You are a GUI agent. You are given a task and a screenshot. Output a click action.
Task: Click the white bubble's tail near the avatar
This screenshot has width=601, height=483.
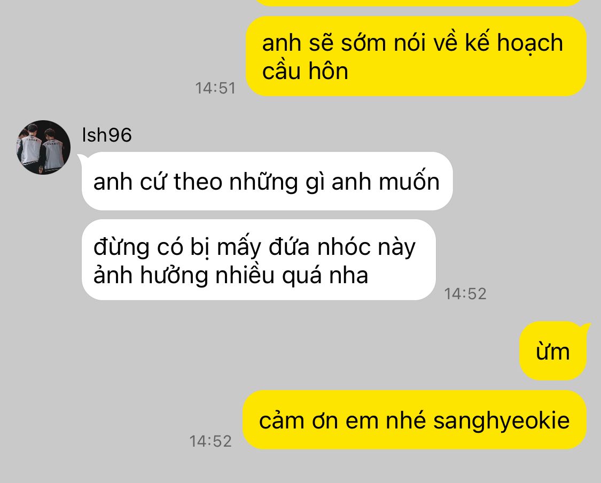[x=82, y=158]
